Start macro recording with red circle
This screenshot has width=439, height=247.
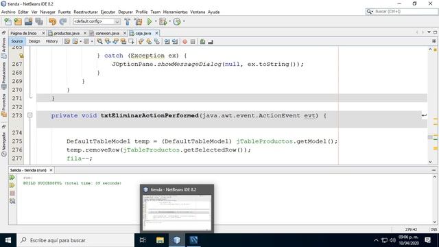click(185, 41)
